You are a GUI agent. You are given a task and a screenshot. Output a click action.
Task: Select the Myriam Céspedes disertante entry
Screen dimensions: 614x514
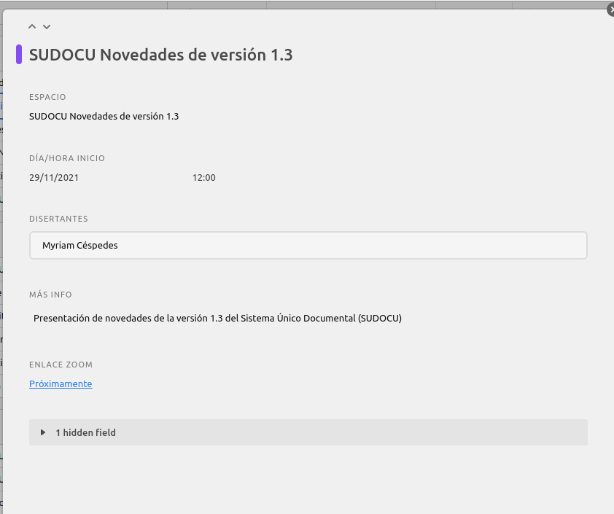point(308,246)
